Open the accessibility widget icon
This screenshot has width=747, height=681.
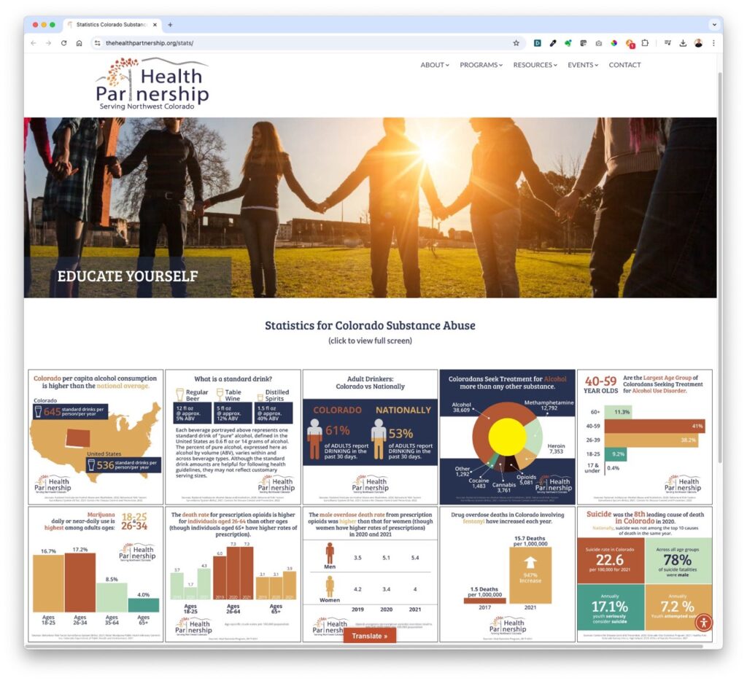coord(704,622)
